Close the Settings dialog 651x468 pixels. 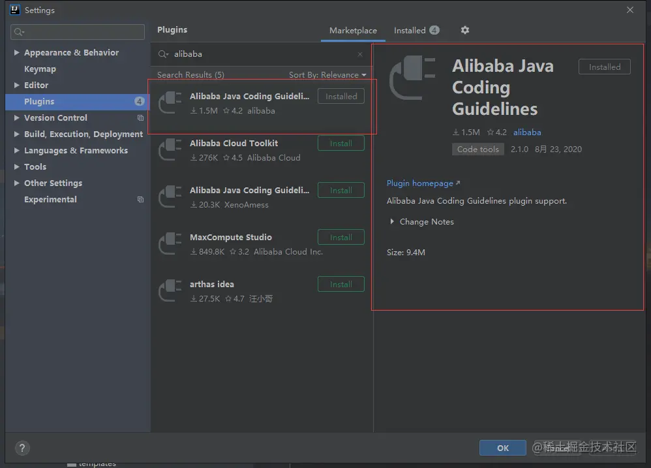(630, 10)
